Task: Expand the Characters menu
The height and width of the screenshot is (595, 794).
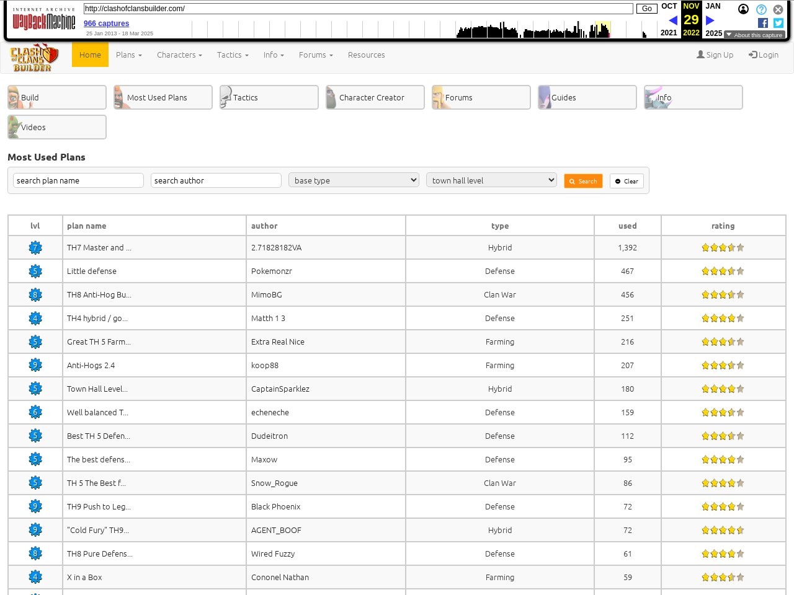Action: point(179,55)
